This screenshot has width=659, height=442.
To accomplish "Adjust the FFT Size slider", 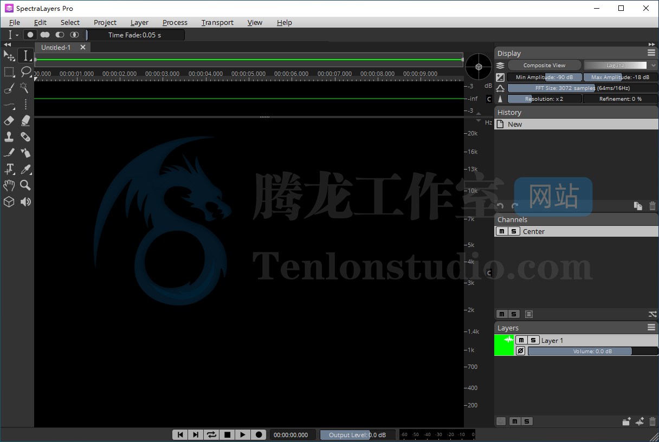I will [583, 88].
